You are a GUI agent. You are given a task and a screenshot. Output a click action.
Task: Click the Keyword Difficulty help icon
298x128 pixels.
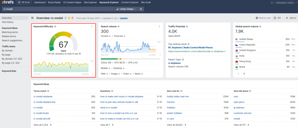[x=55, y=27]
